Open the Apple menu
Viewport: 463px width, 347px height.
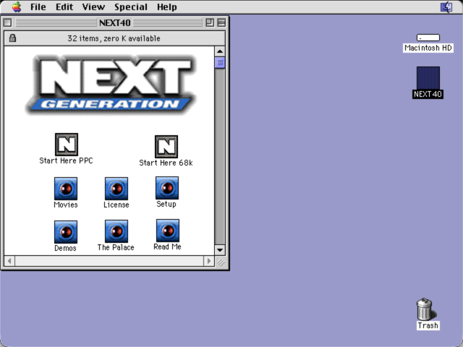[x=17, y=7]
